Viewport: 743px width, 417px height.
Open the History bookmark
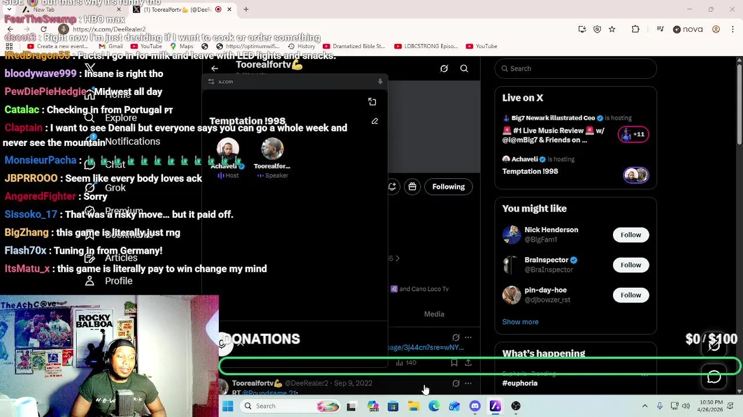[301, 46]
